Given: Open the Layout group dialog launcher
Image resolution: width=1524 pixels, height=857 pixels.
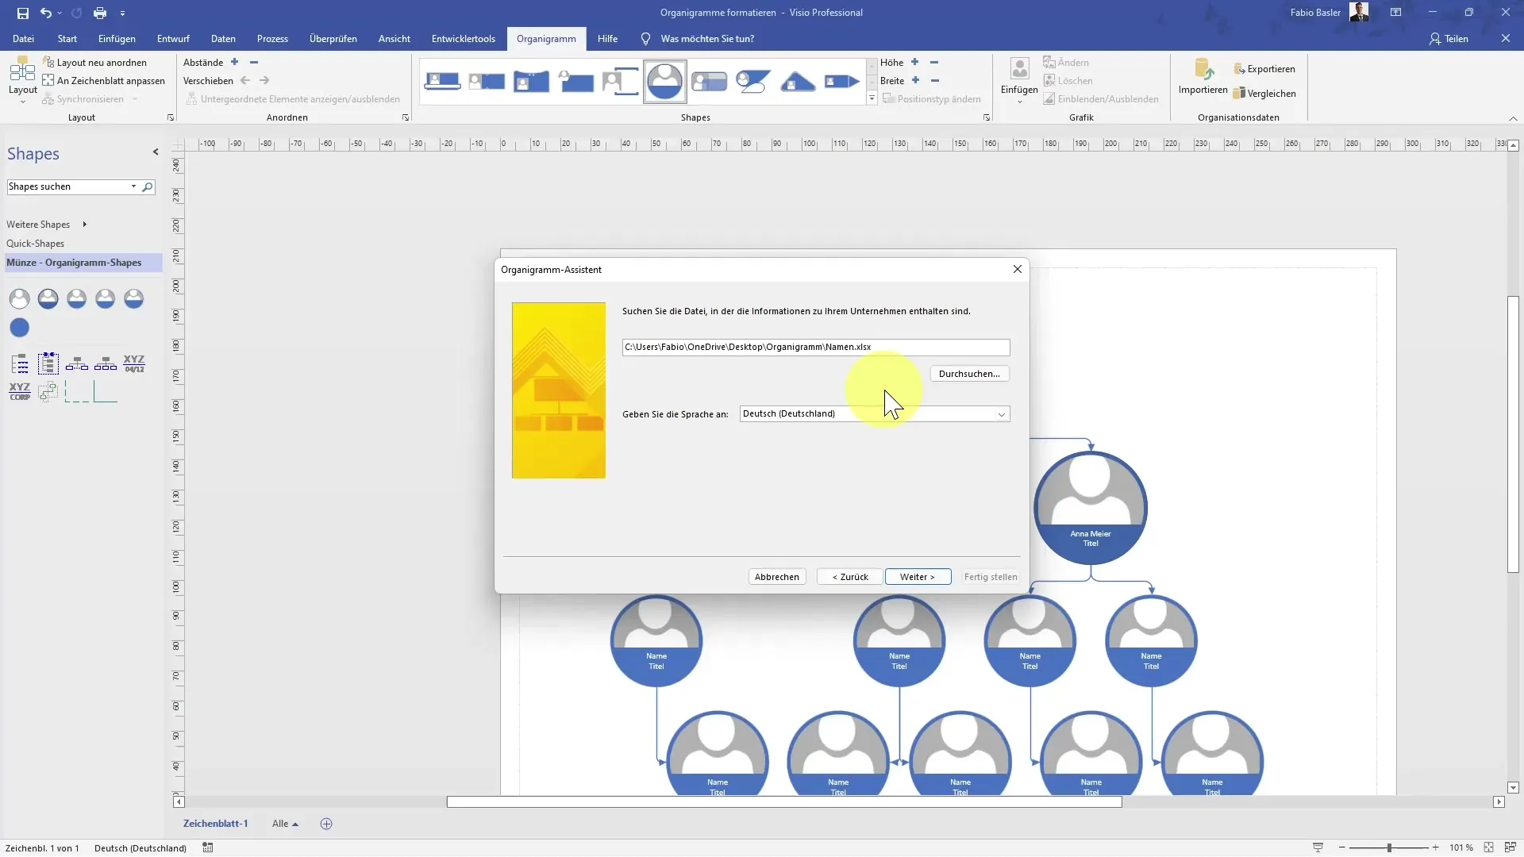Looking at the screenshot, I should [x=170, y=117].
